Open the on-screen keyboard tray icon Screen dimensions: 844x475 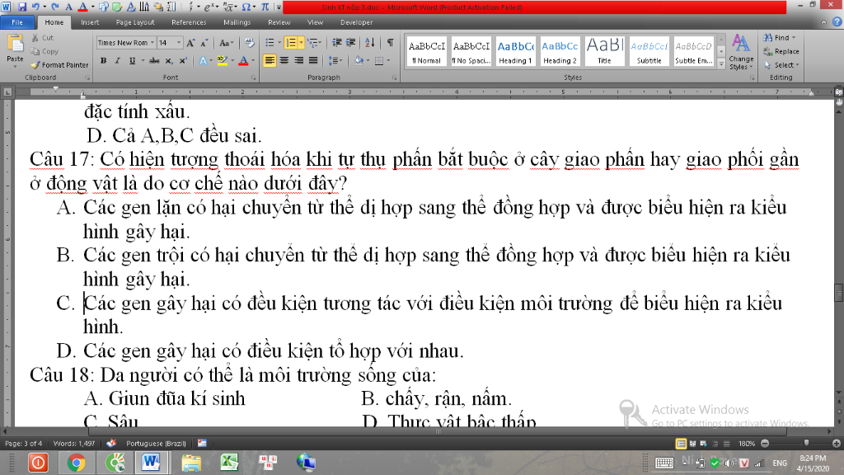point(664,463)
